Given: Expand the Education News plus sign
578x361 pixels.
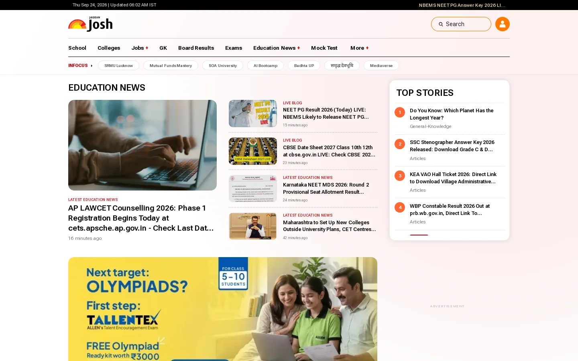Looking at the screenshot, I should click(299, 48).
